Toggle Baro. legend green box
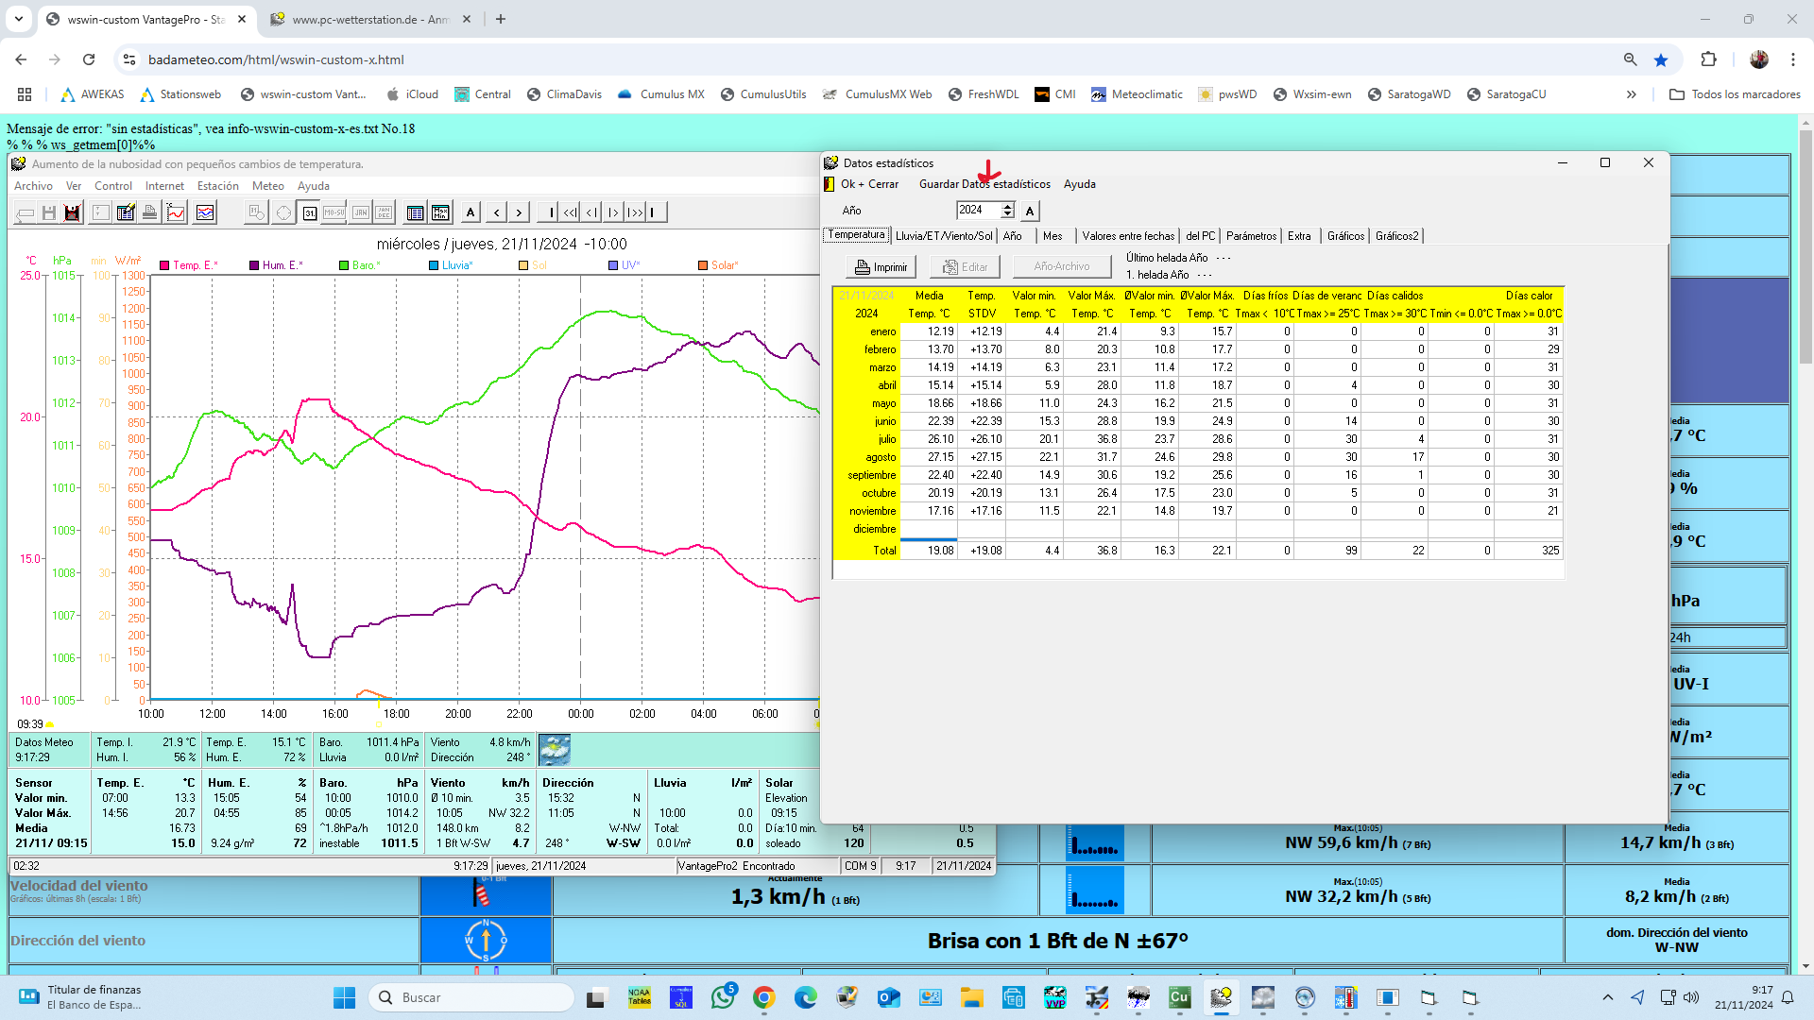This screenshot has height=1020, width=1814. click(x=344, y=265)
